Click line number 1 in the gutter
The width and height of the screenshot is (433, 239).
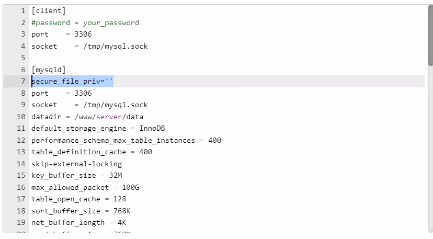22,10
